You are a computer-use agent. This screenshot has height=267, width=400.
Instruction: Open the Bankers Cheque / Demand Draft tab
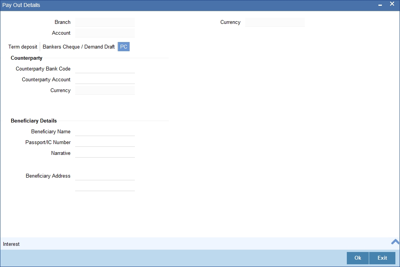pyautogui.click(x=79, y=47)
